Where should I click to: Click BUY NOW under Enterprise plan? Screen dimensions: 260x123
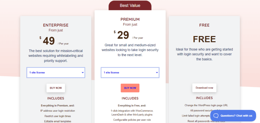tap(56, 88)
